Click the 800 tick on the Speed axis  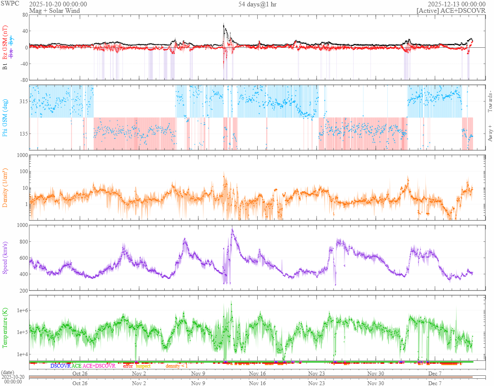point(23,242)
